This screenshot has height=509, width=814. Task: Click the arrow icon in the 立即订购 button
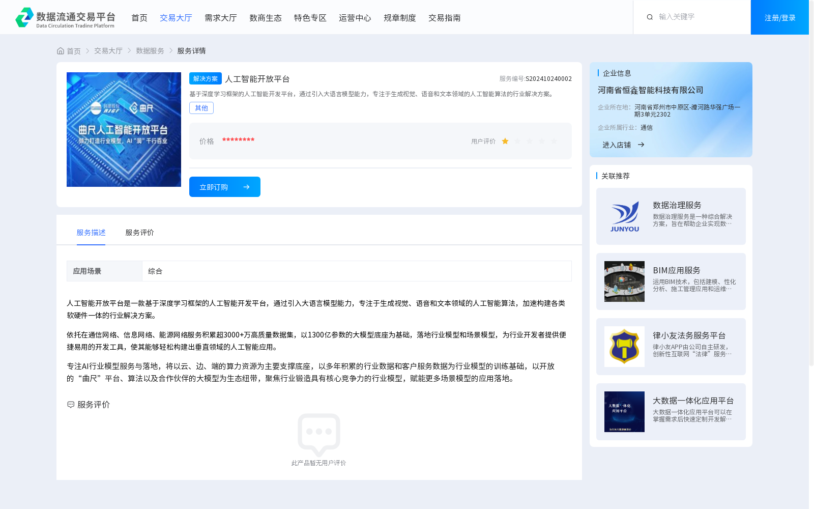click(246, 187)
